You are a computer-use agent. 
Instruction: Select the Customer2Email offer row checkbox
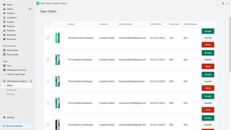[x=48, y=103]
